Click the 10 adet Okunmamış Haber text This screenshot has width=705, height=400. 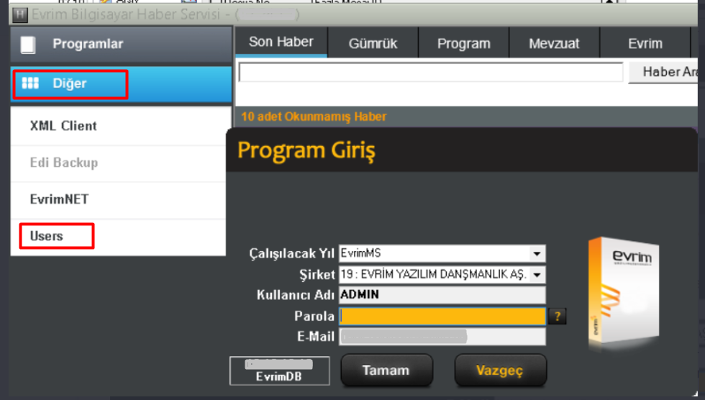point(314,117)
